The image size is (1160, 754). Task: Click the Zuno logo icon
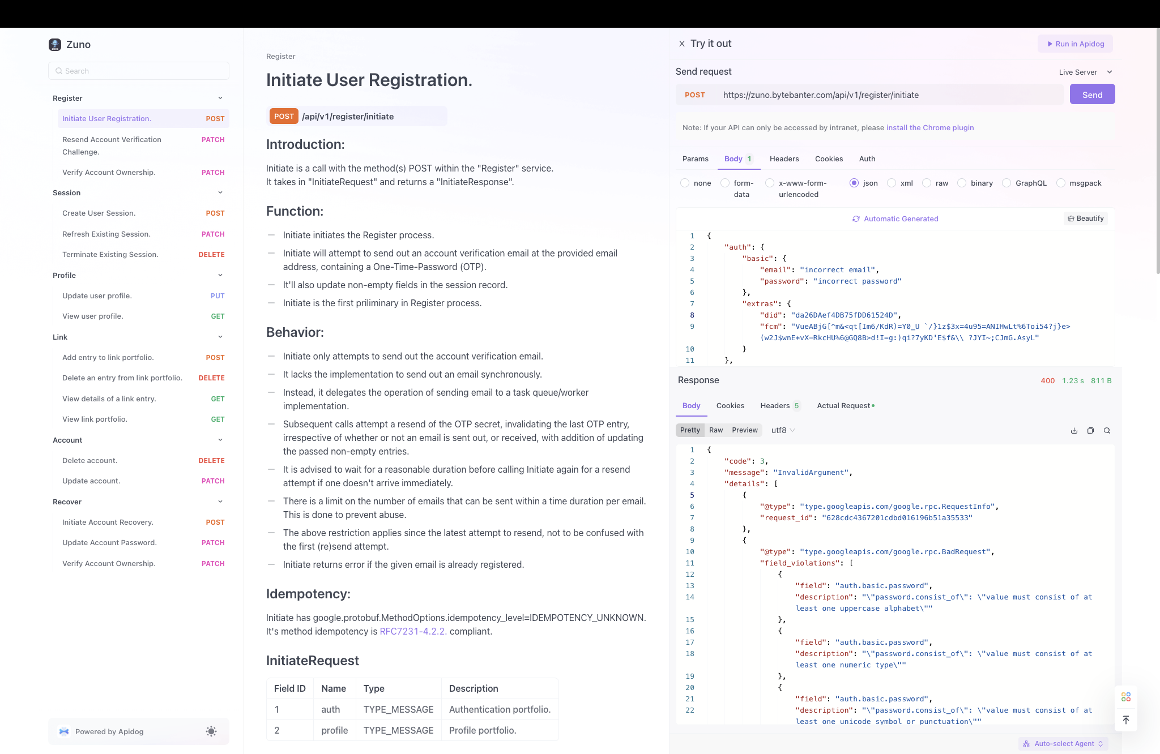click(x=55, y=45)
